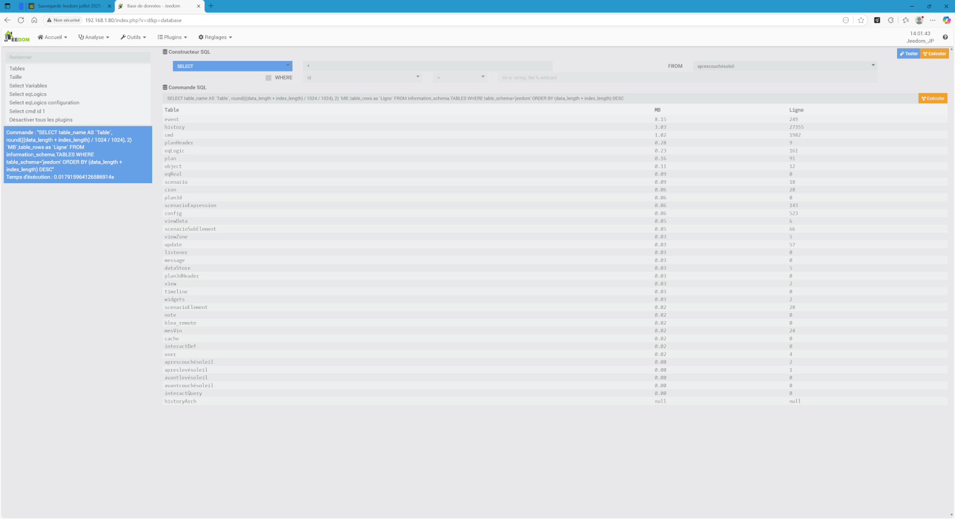Close the Base de données tab
The width and height of the screenshot is (955, 519).
coord(199,6)
